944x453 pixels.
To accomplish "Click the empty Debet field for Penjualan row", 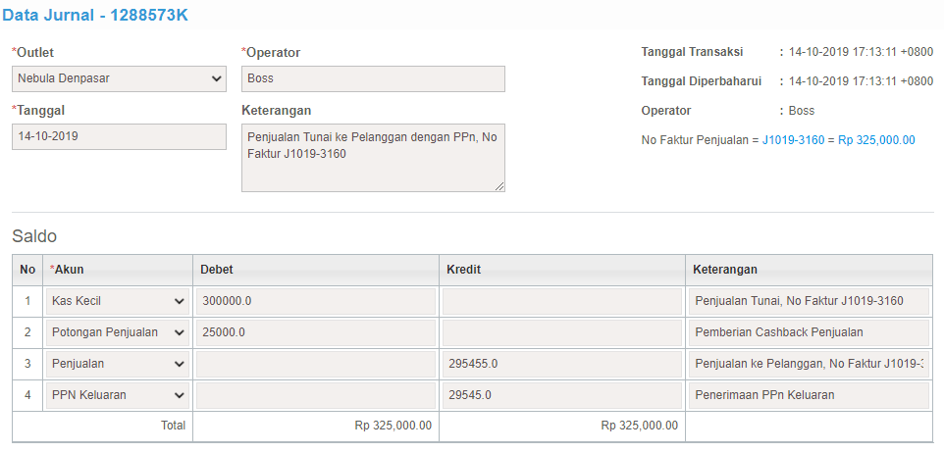I will (x=315, y=364).
